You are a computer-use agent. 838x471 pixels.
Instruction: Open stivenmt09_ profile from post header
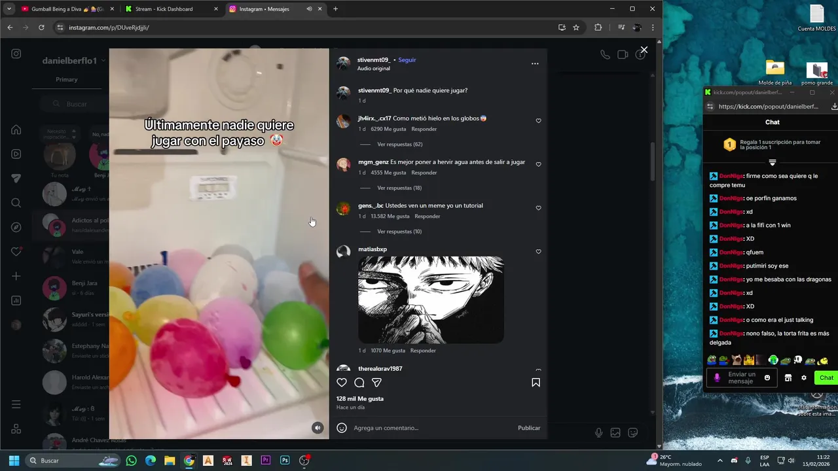pos(373,60)
